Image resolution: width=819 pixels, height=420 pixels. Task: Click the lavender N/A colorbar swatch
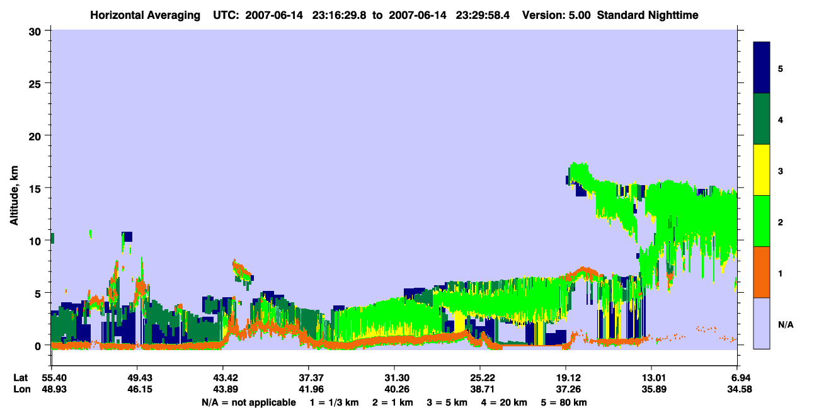tap(762, 323)
